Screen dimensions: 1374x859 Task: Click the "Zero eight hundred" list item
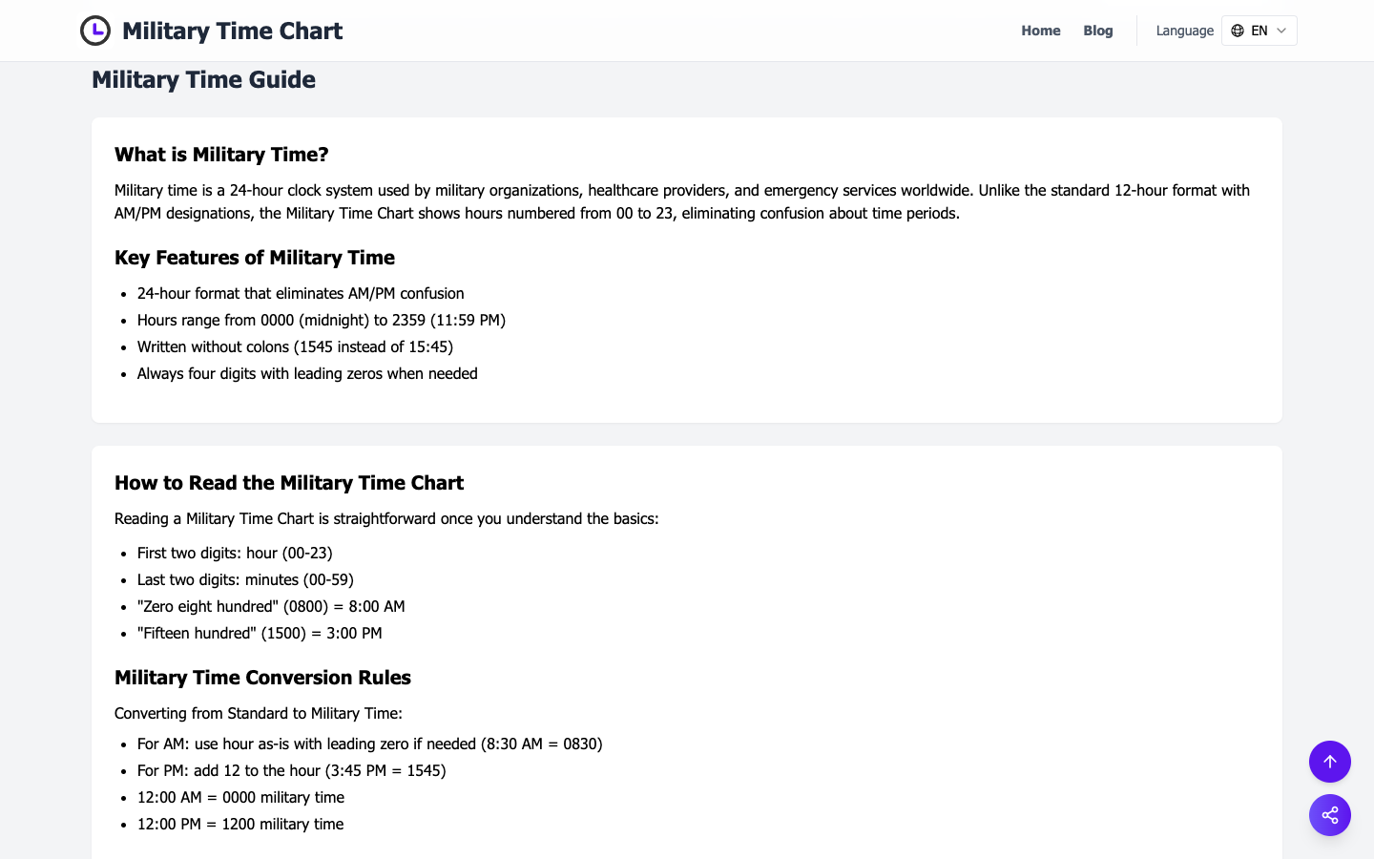[271, 607]
